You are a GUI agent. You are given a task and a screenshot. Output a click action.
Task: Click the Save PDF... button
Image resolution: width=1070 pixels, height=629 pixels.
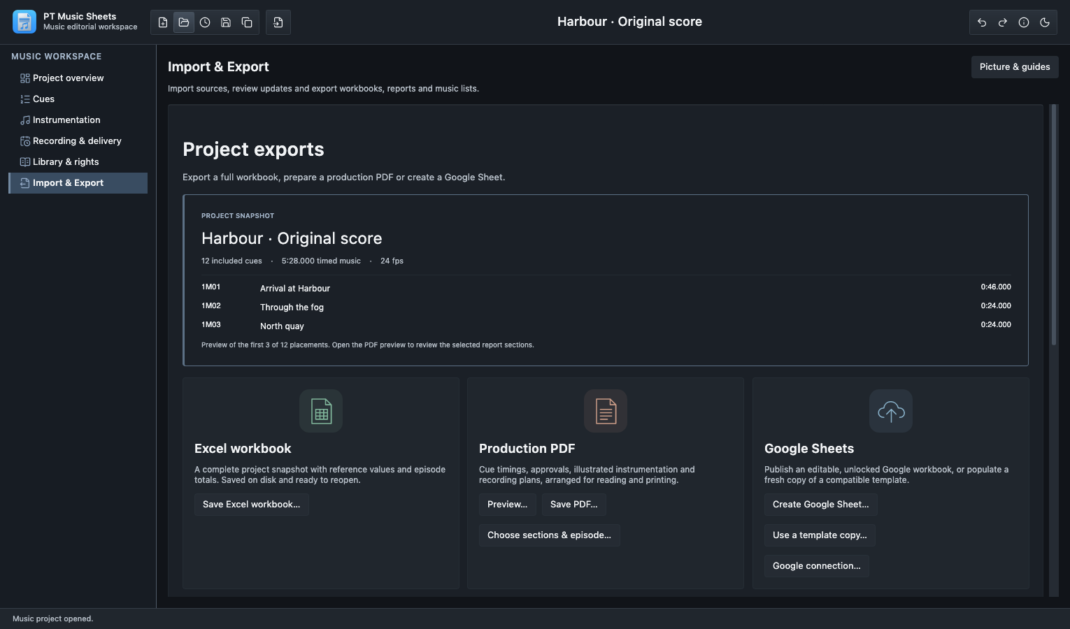point(574,505)
